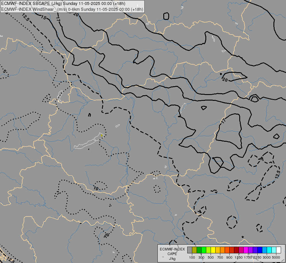Click the '100' legend tick value

(x=192, y=257)
